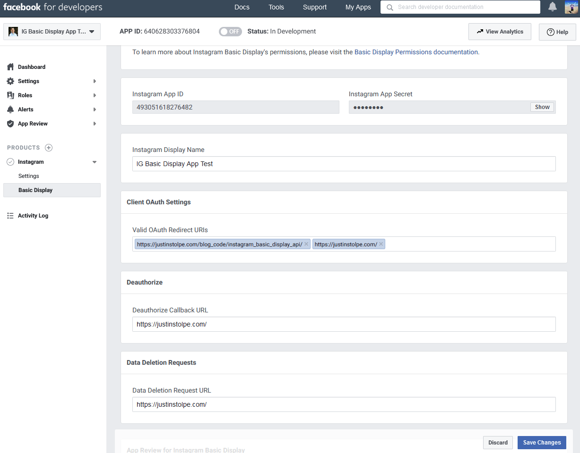580x453 pixels.
Task: Click the search magnifier icon
Action: (x=390, y=8)
